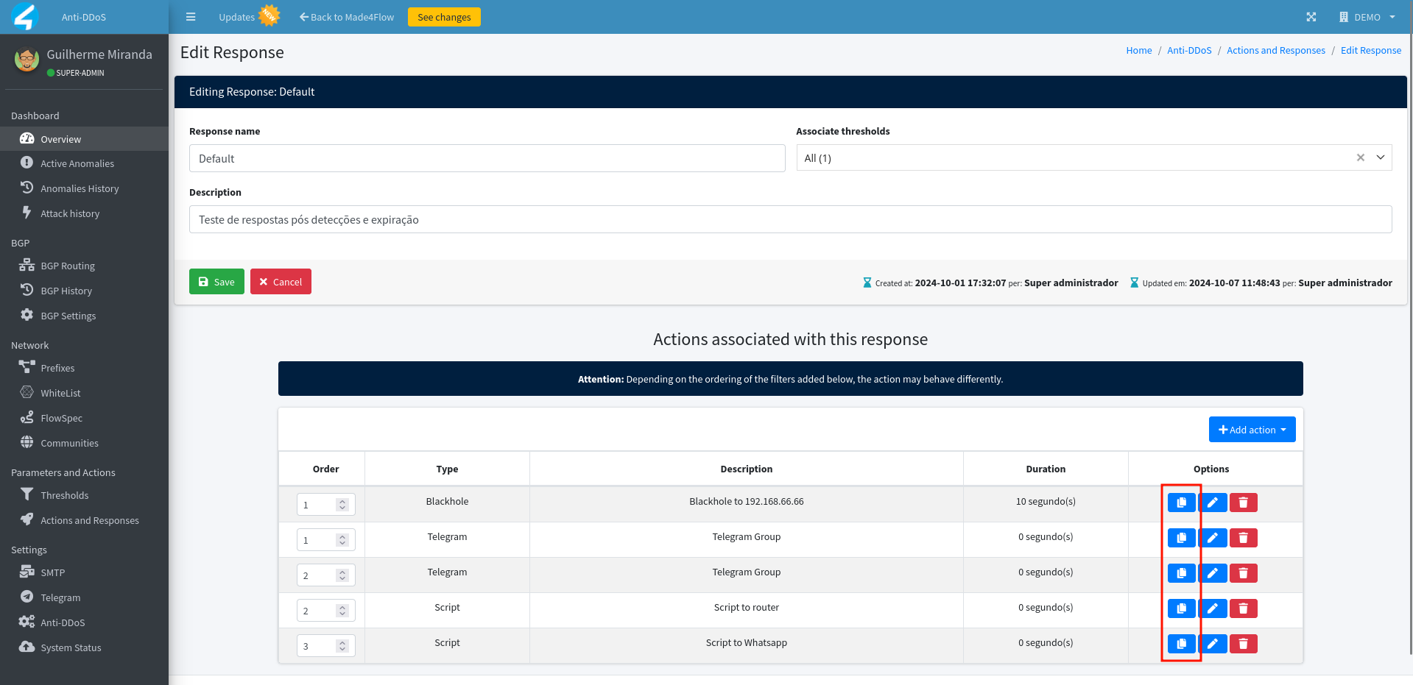
Task: Duplicate the first Telegram Group action
Action: (1181, 538)
